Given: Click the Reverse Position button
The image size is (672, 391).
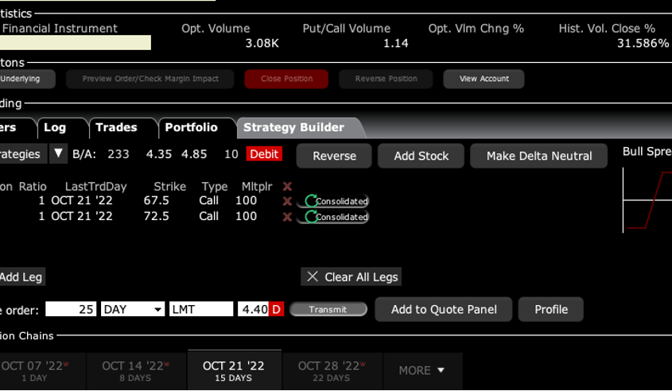Looking at the screenshot, I should coord(386,79).
